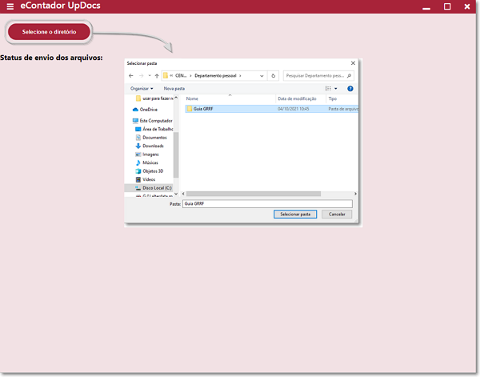The height and width of the screenshot is (377, 480).
Task: Go back with the dialog's left arrow
Action: (x=131, y=76)
